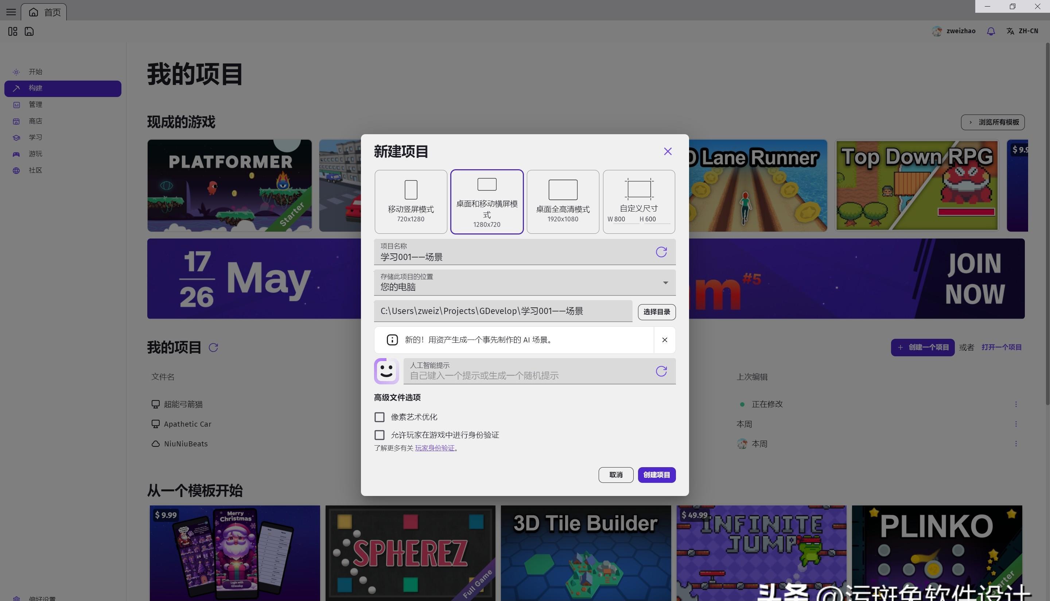Choose 桌面全高清模式 1920x1080 preset
The height and width of the screenshot is (601, 1050).
point(563,202)
